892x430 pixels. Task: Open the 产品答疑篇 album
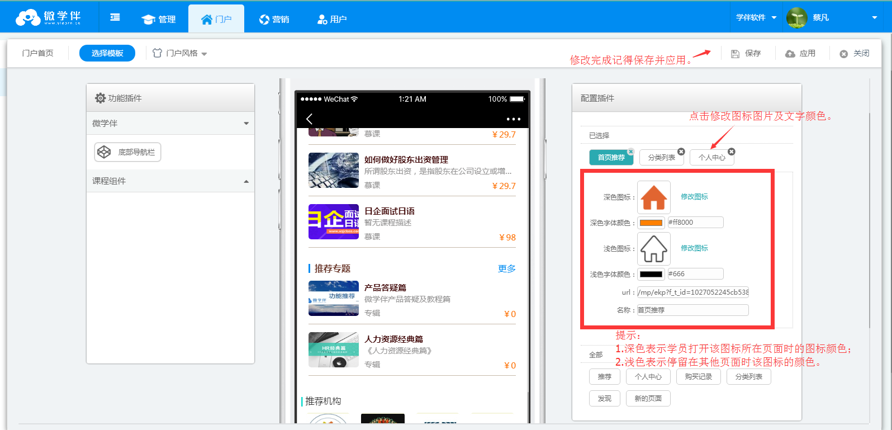click(x=385, y=287)
